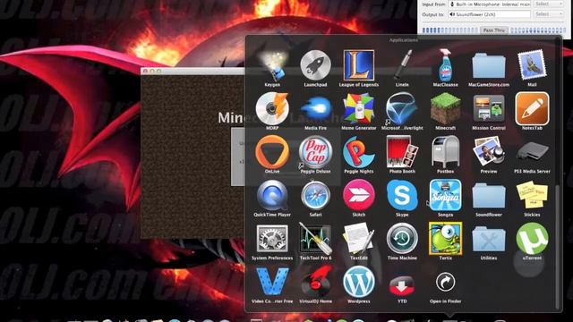The height and width of the screenshot is (322, 573).
Task: Launch Minecraft grass block icon
Action: 445,109
